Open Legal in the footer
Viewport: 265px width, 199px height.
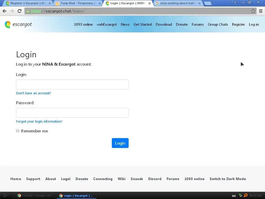point(65,179)
